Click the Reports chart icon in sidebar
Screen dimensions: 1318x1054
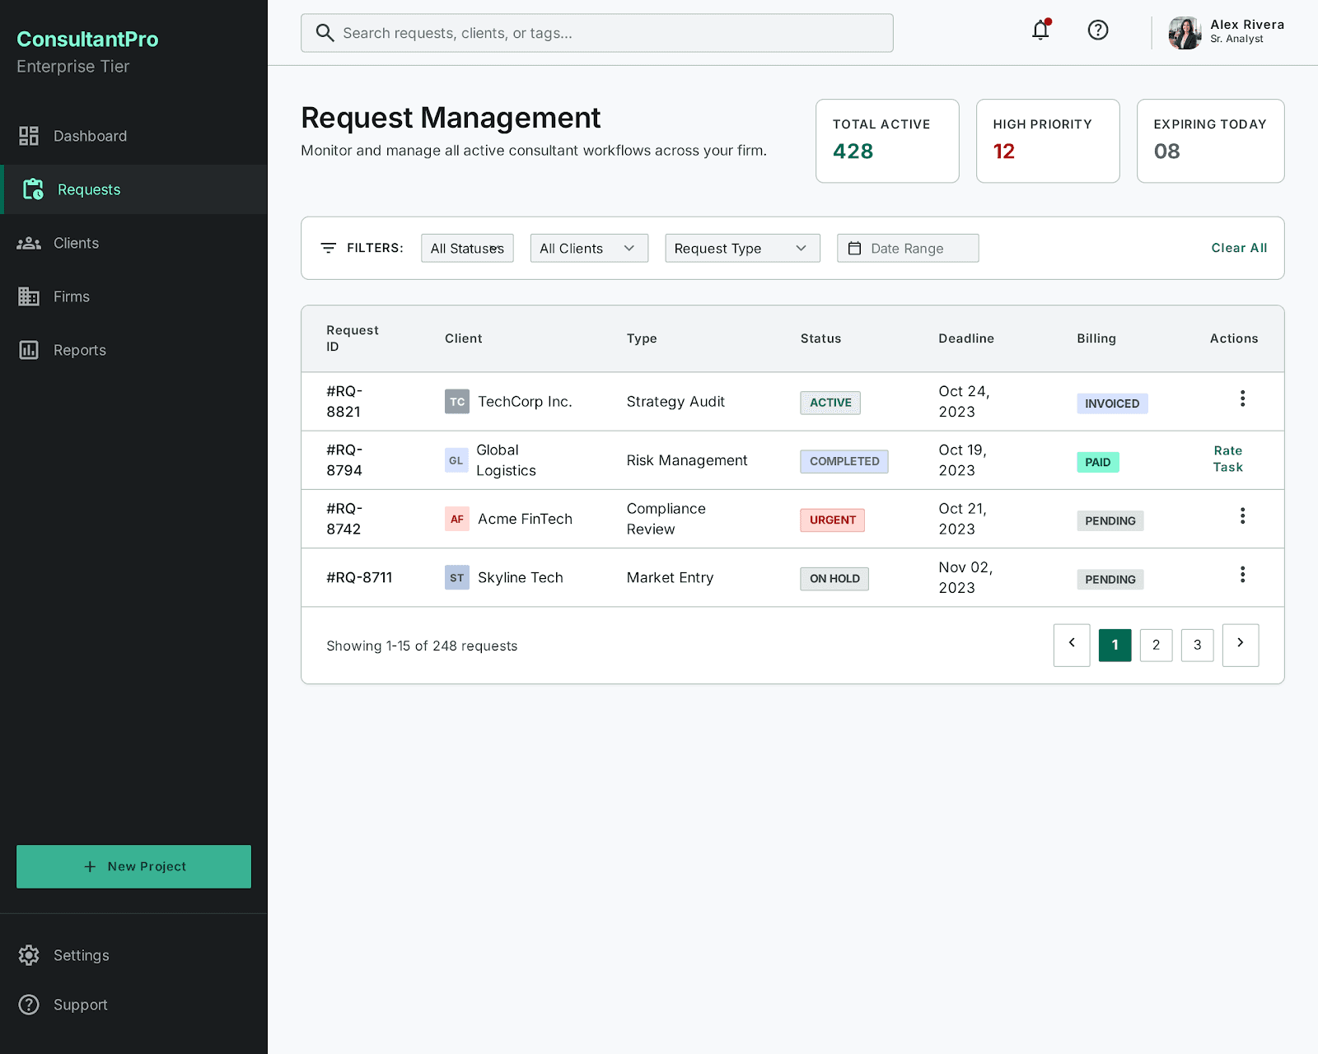coord(29,350)
